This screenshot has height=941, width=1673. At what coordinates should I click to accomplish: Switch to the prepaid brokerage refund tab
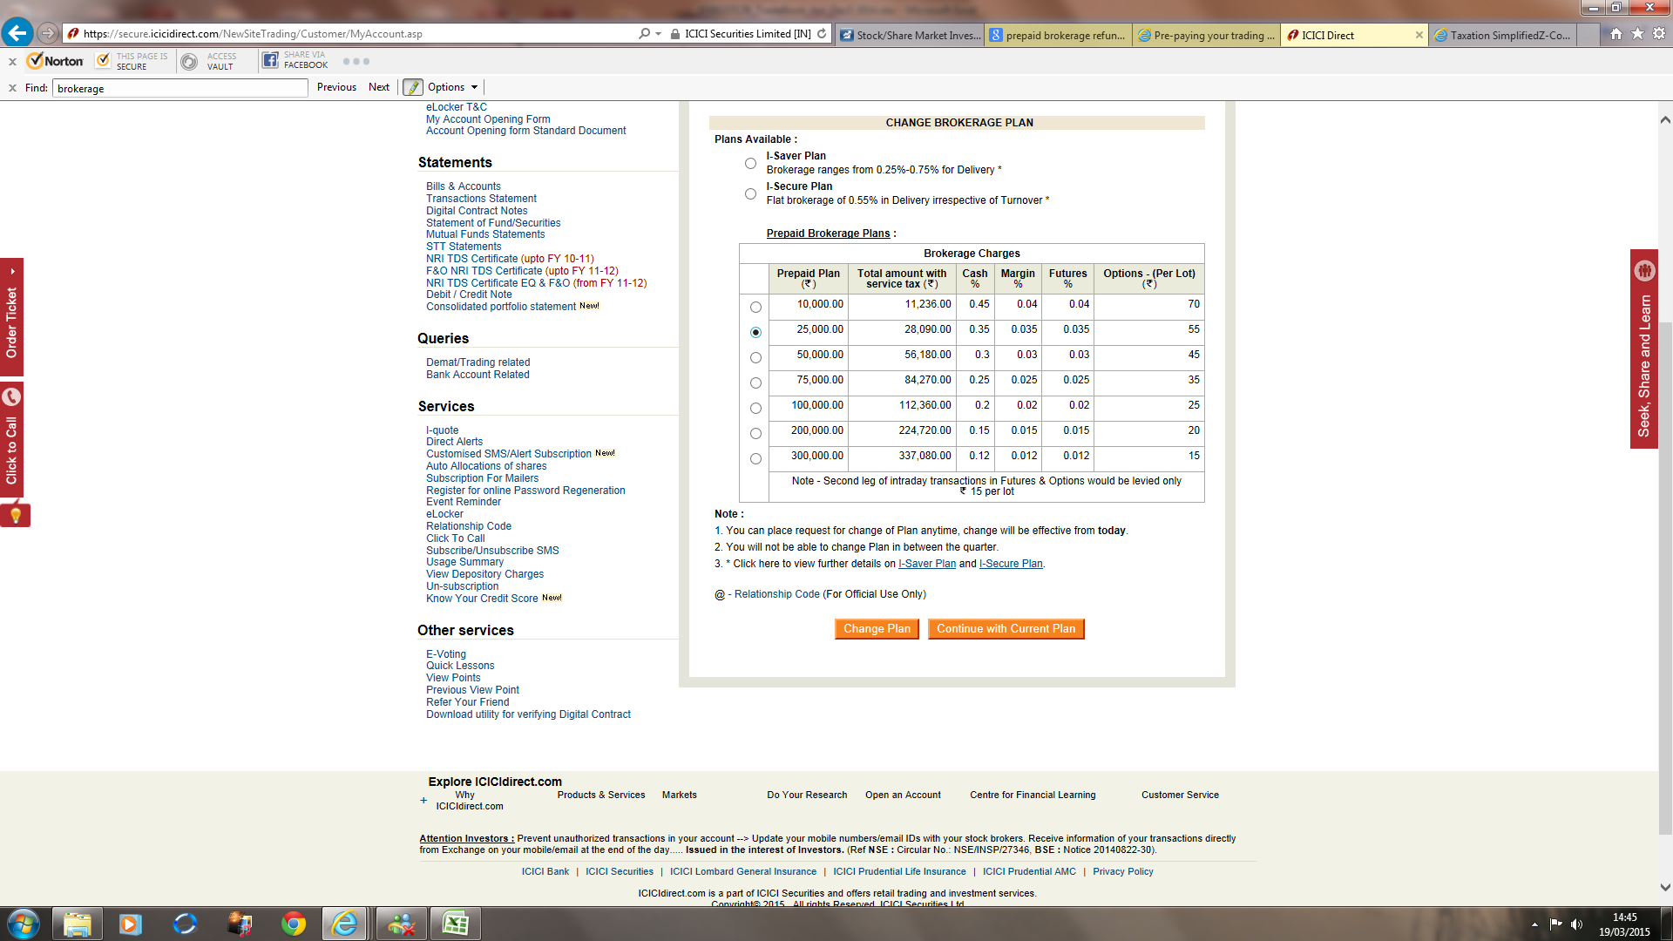1058,36
